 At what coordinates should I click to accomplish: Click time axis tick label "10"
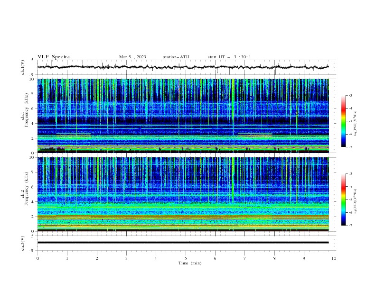pos(334,258)
